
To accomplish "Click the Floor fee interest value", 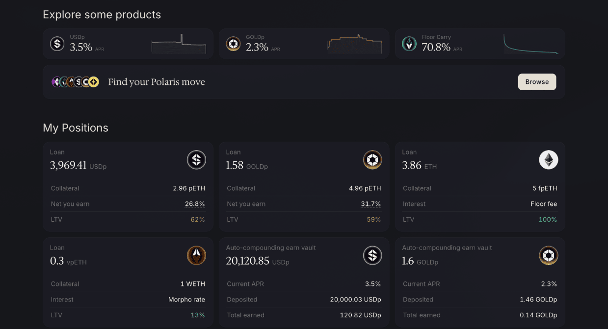I will [x=544, y=204].
